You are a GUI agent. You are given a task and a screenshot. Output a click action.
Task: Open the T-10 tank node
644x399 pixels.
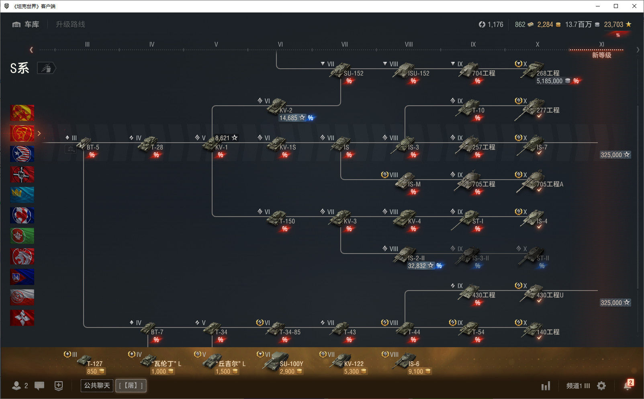click(467, 108)
